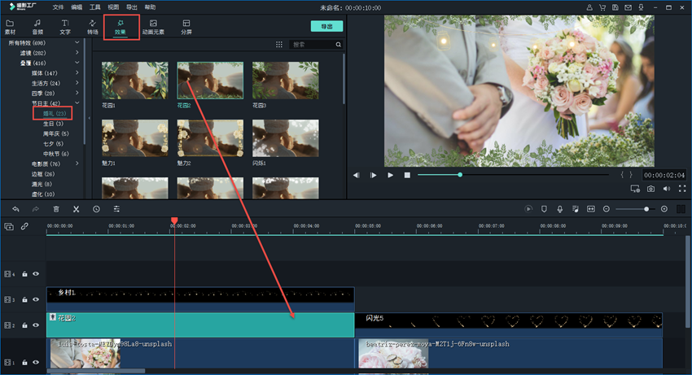Image resolution: width=692 pixels, height=375 pixels.
Task: Expand the 媒体 (147) subcategory
Action: [x=77, y=72]
